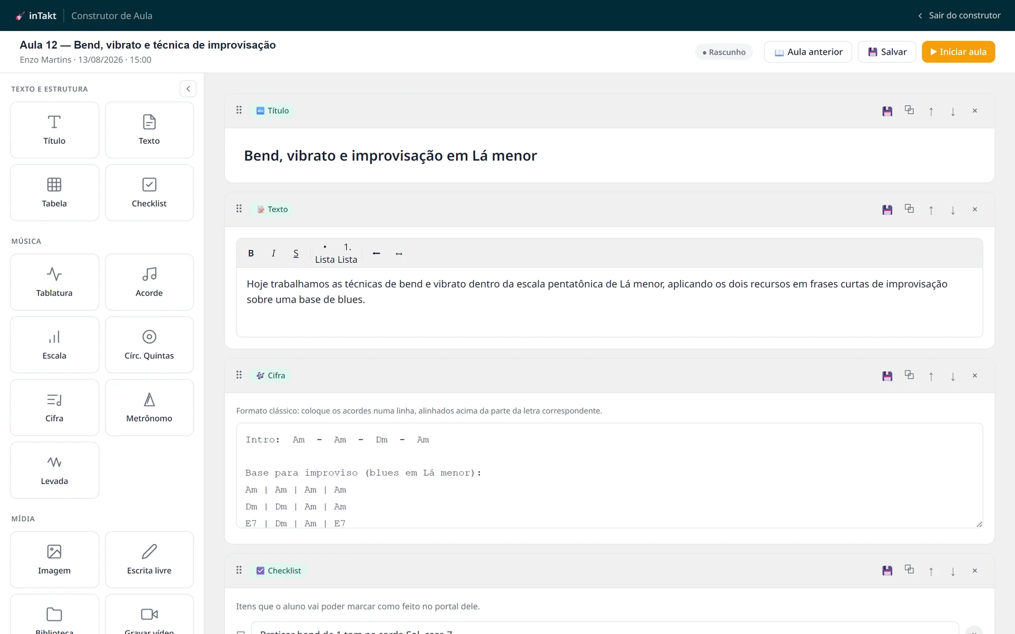Viewport: 1015px width, 634px height.
Task: Move the Checklist block down
Action: point(953,571)
